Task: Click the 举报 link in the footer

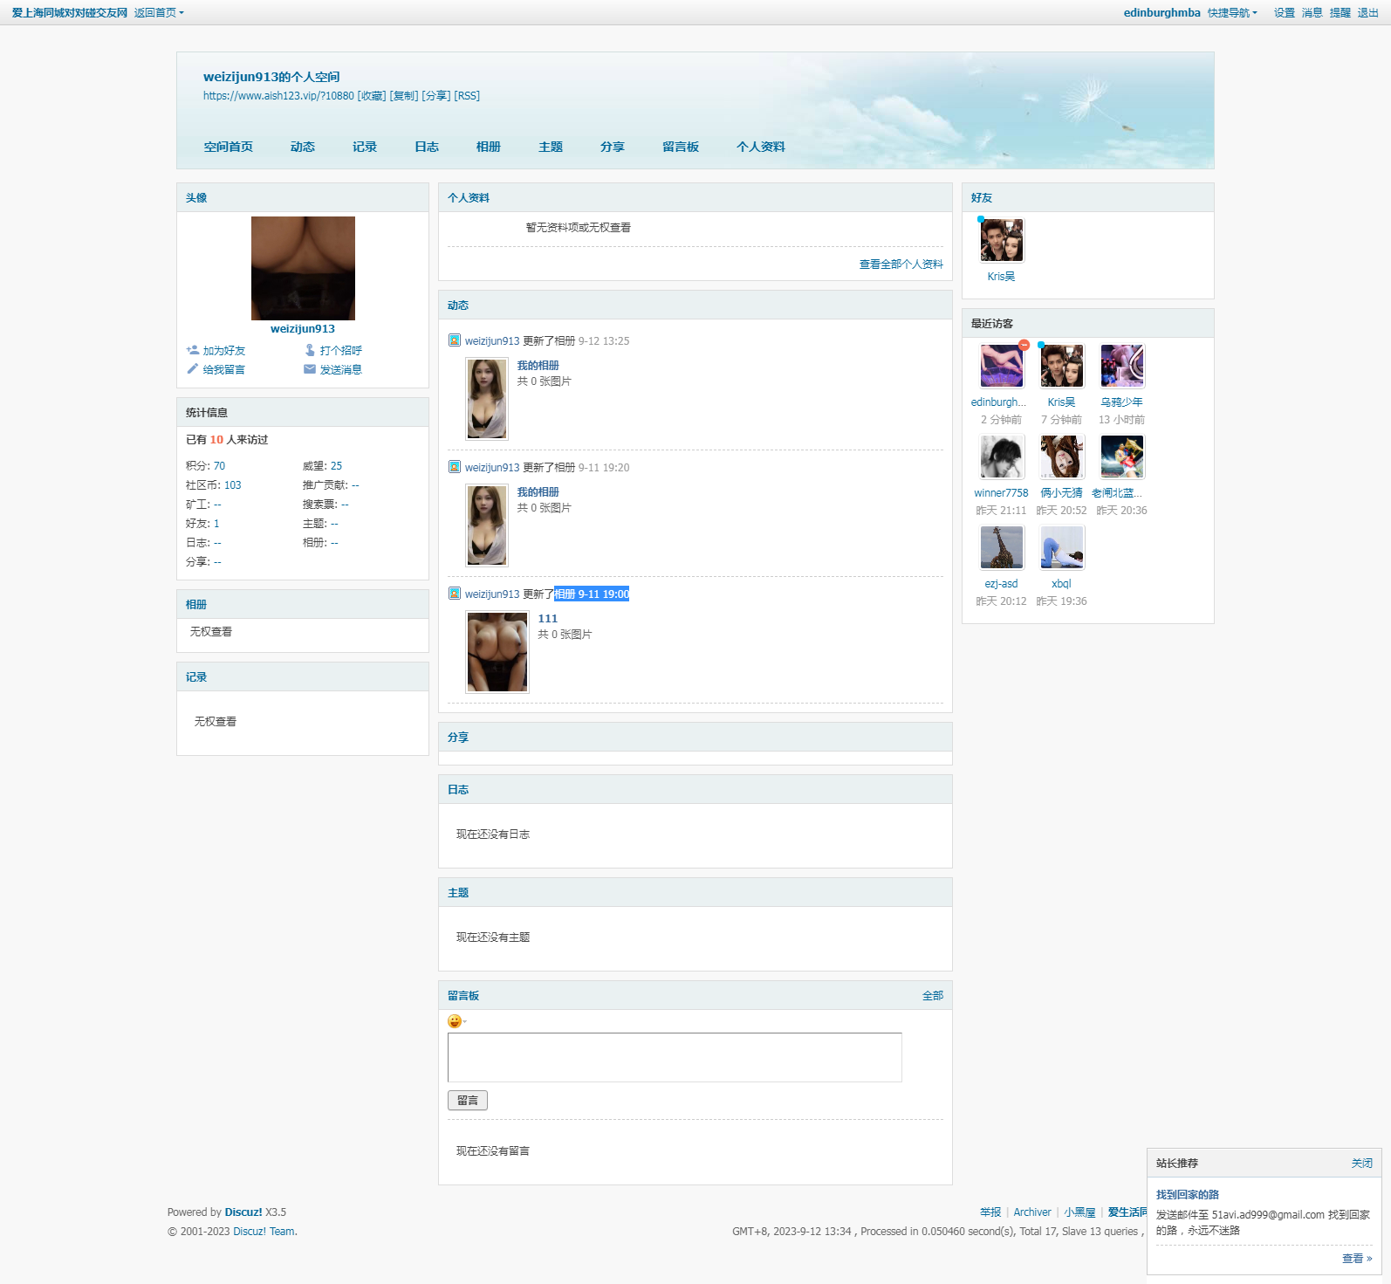Action: click(x=990, y=1212)
